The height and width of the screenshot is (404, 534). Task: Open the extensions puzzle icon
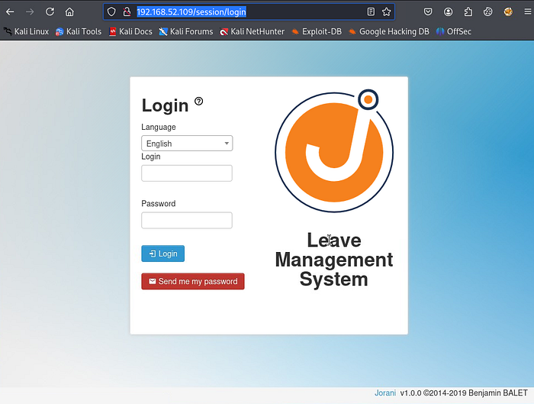(x=468, y=12)
